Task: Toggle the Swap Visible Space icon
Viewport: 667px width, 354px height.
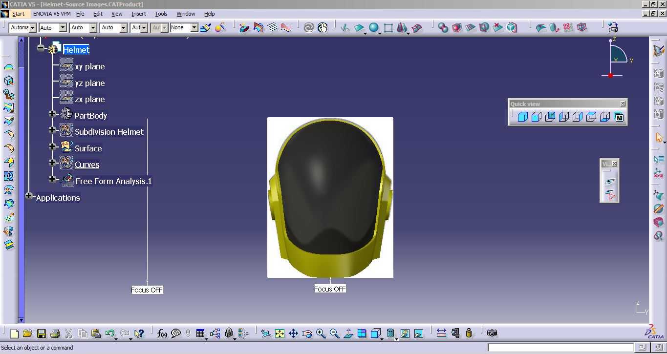Action: [419, 333]
